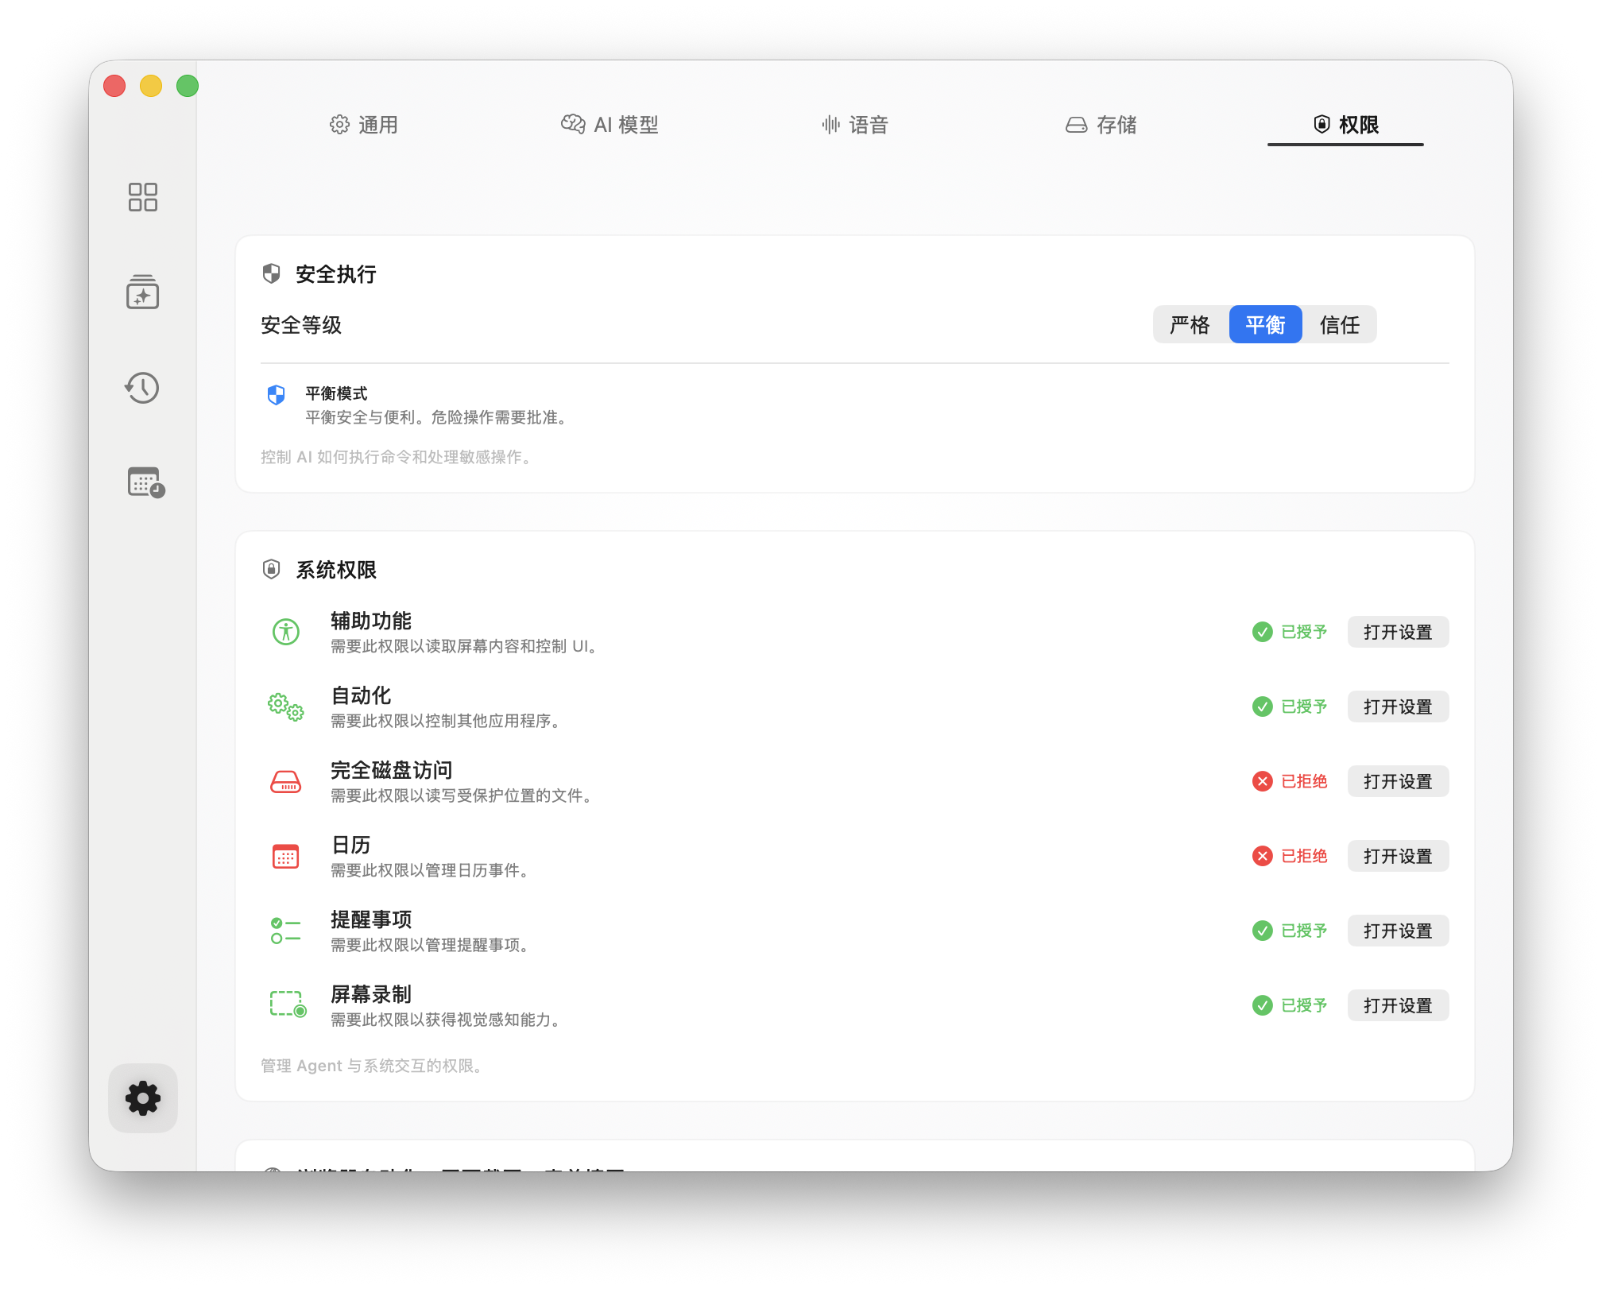The width and height of the screenshot is (1602, 1289).
Task: Click the 已拒绝 status badge for 日历
Action: pyautogui.click(x=1290, y=856)
